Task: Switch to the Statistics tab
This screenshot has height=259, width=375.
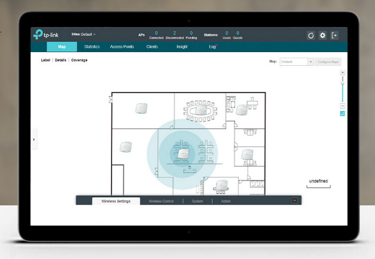Action: tap(92, 46)
